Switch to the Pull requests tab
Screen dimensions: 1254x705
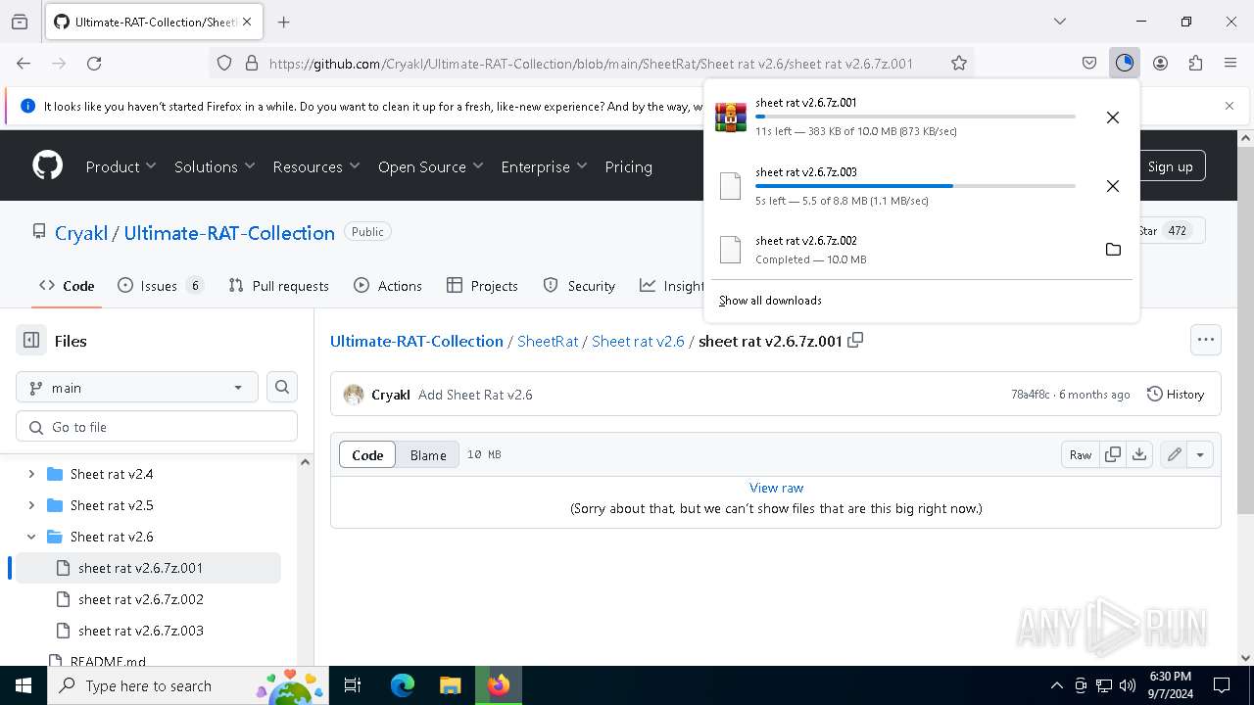(278, 286)
